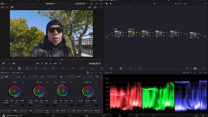
Task: Open the Information panel icon
Action: [204, 69]
